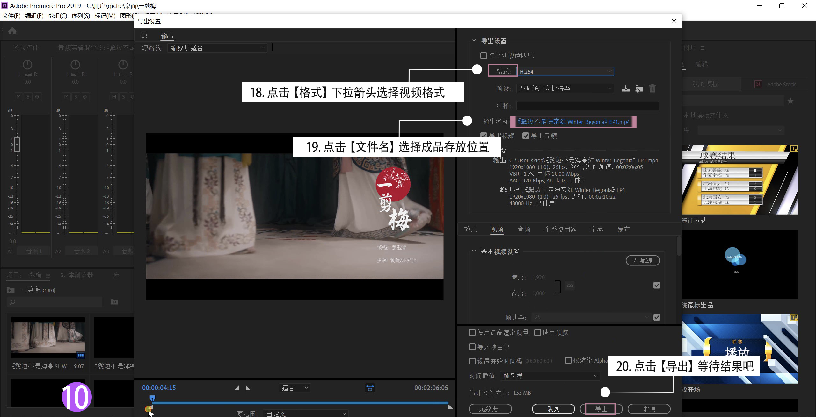Switch to the 发布 tab
The height and width of the screenshot is (417, 816).
623,229
